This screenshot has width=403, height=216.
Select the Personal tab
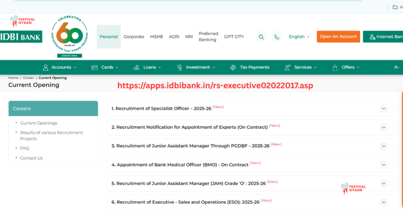click(x=109, y=37)
